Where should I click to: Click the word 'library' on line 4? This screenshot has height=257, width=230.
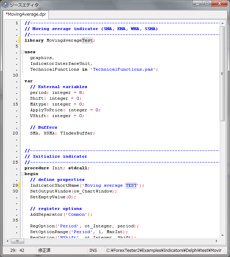click(x=34, y=41)
